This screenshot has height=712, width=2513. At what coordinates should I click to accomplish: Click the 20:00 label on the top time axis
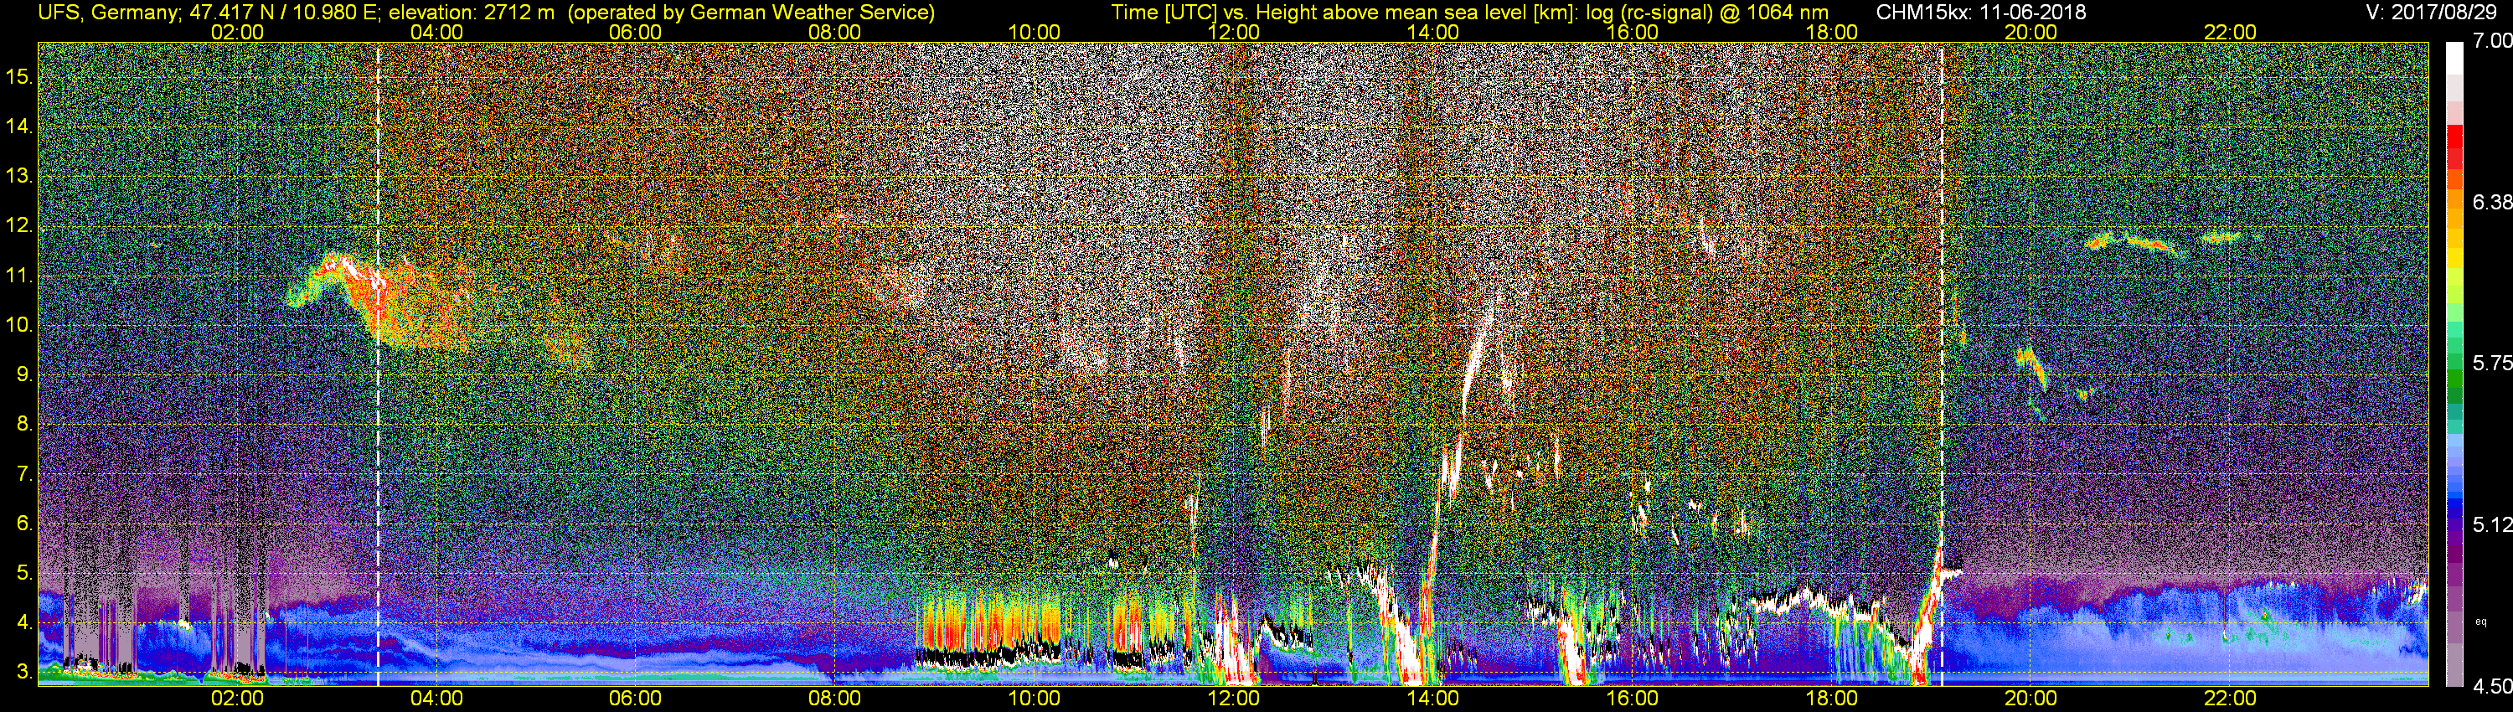pos(2031,32)
